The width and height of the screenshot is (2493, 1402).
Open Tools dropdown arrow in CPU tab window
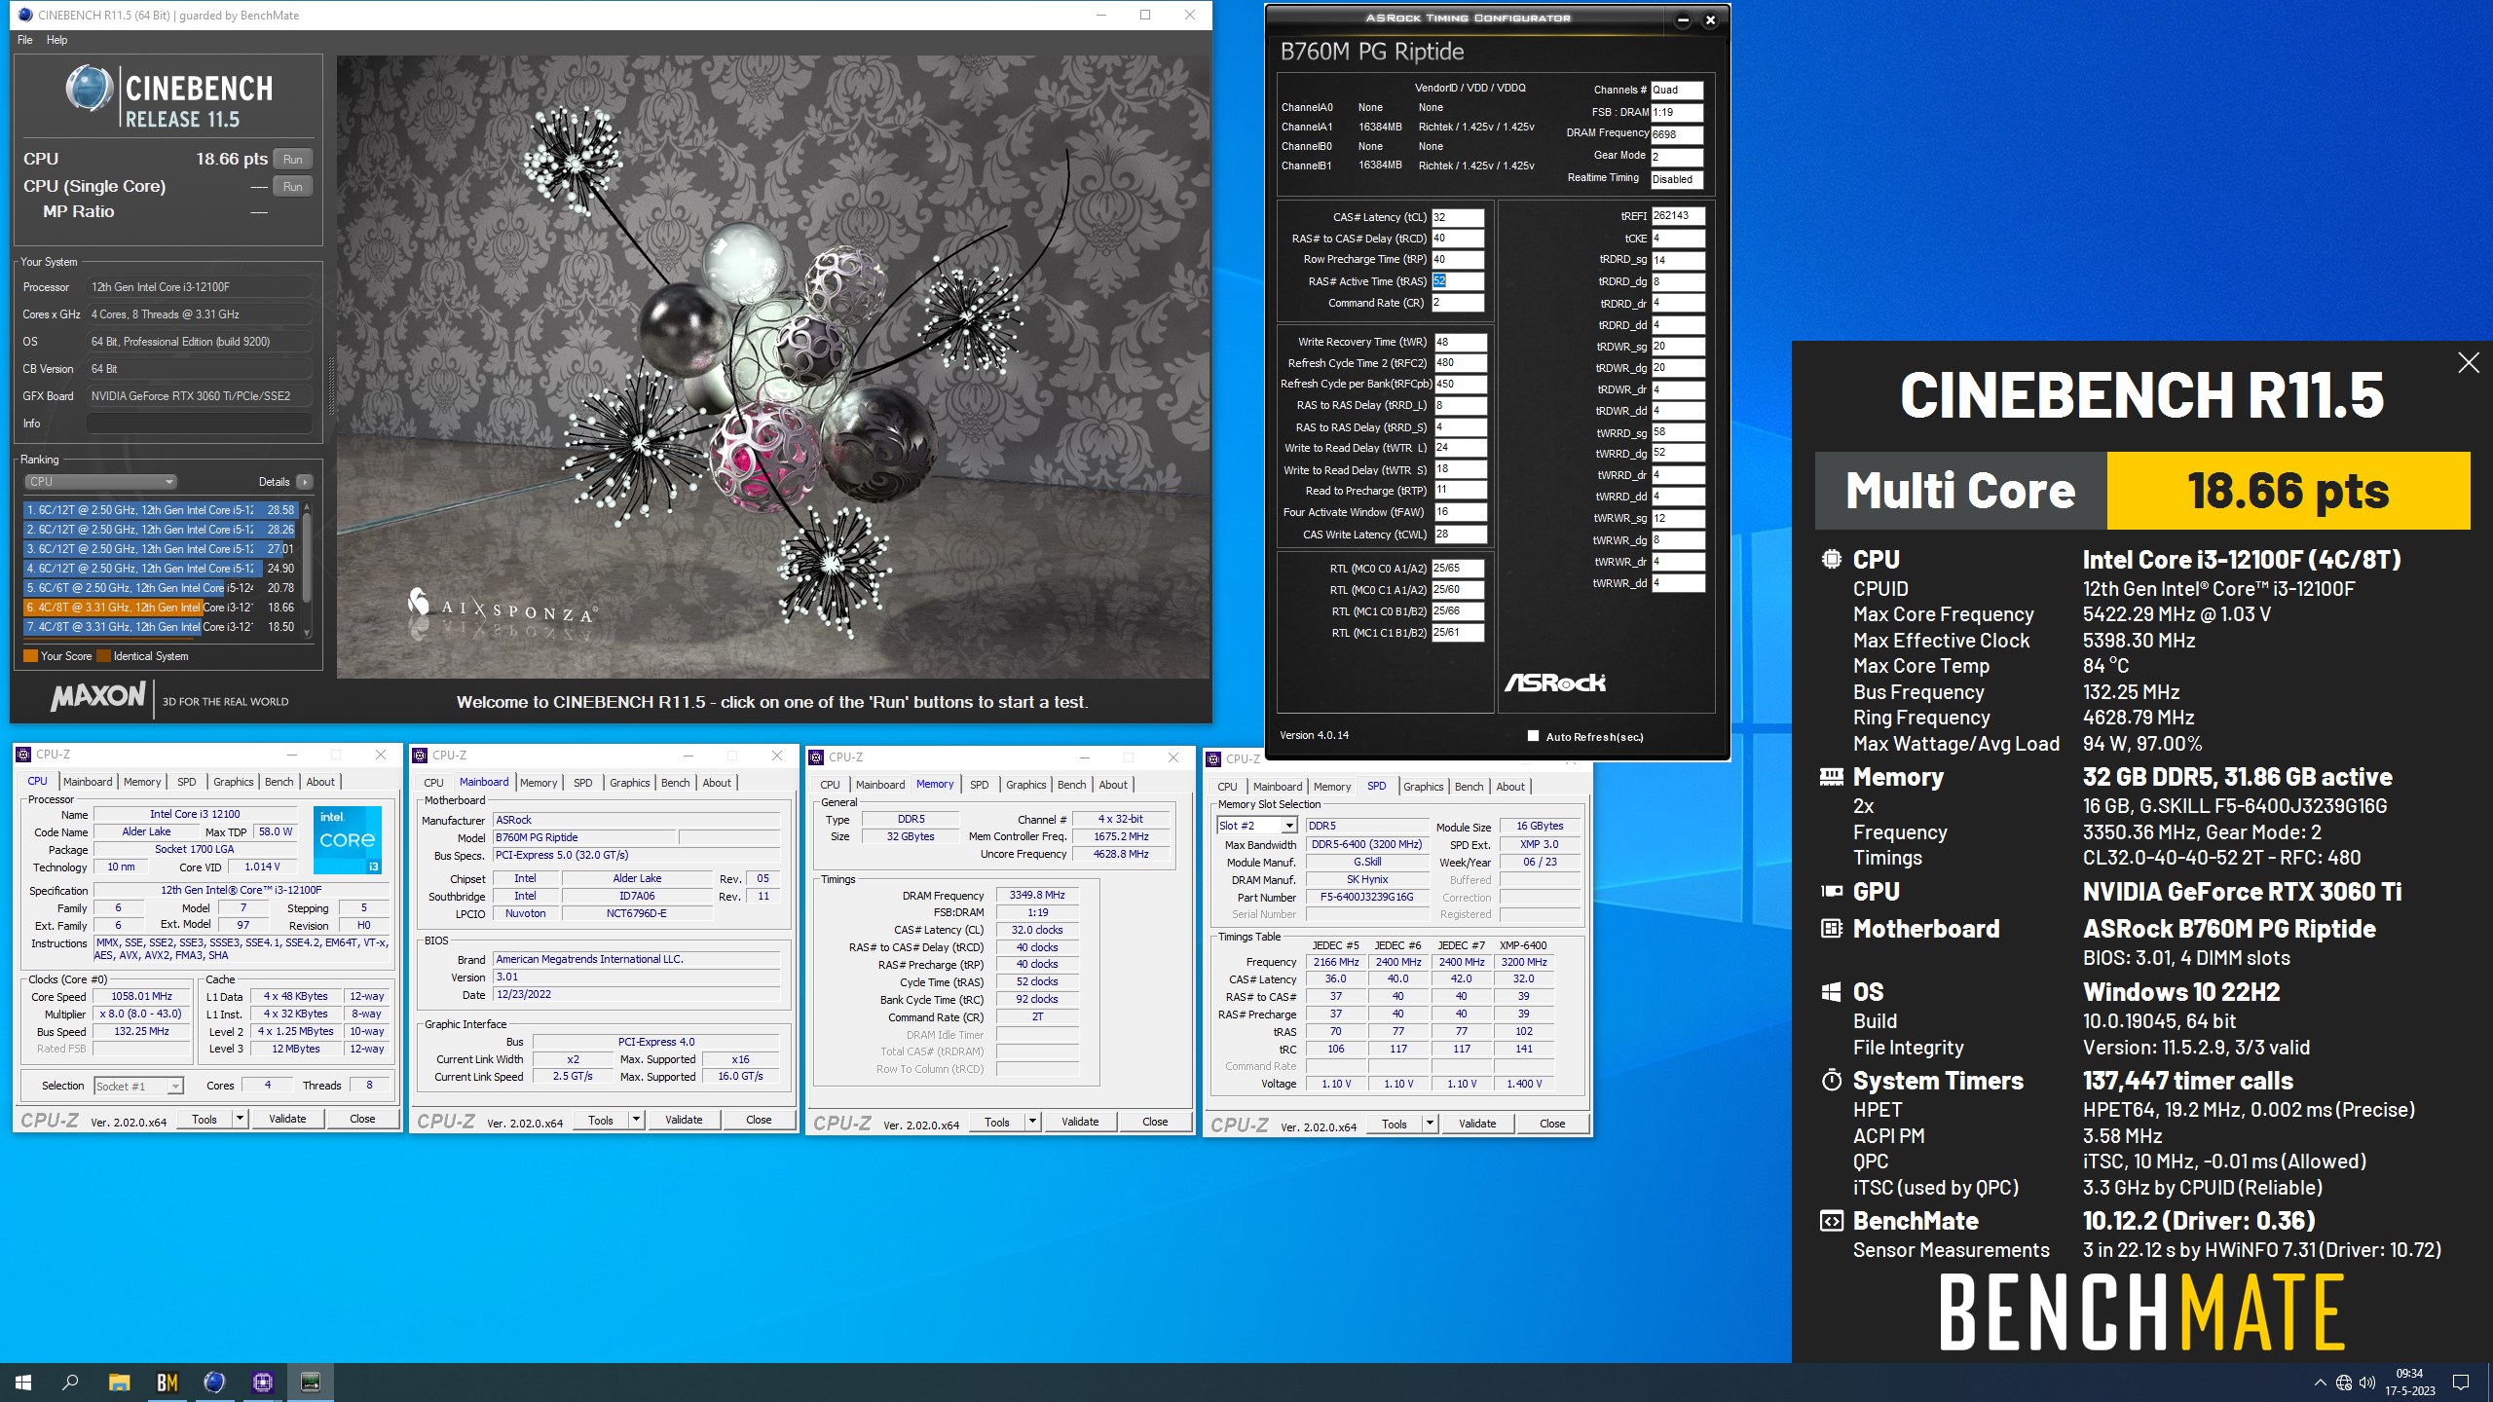(x=239, y=1119)
